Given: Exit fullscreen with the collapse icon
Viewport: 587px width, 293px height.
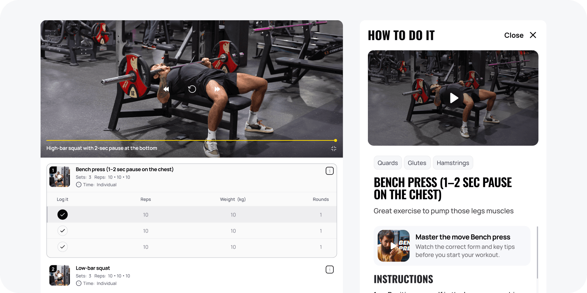Looking at the screenshot, I should (334, 149).
